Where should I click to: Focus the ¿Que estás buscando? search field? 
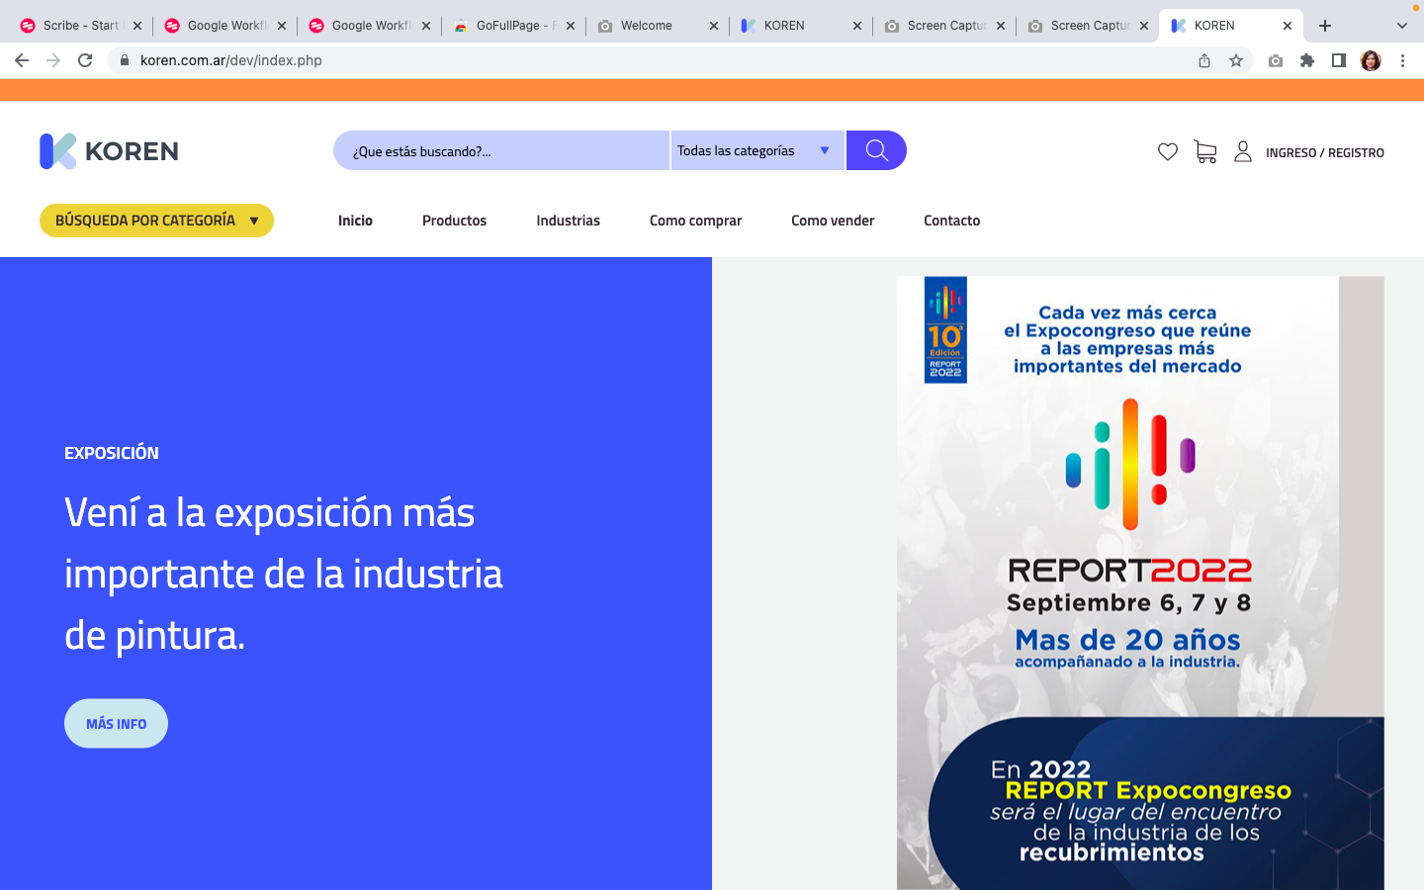[x=501, y=150]
